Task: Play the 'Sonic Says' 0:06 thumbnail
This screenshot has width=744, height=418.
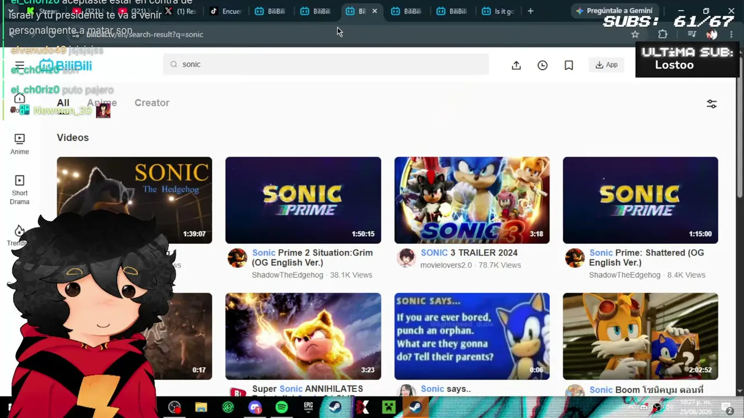Action: (x=472, y=336)
